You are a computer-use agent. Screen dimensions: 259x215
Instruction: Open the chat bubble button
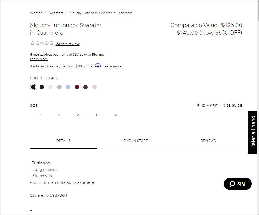pos(237,184)
